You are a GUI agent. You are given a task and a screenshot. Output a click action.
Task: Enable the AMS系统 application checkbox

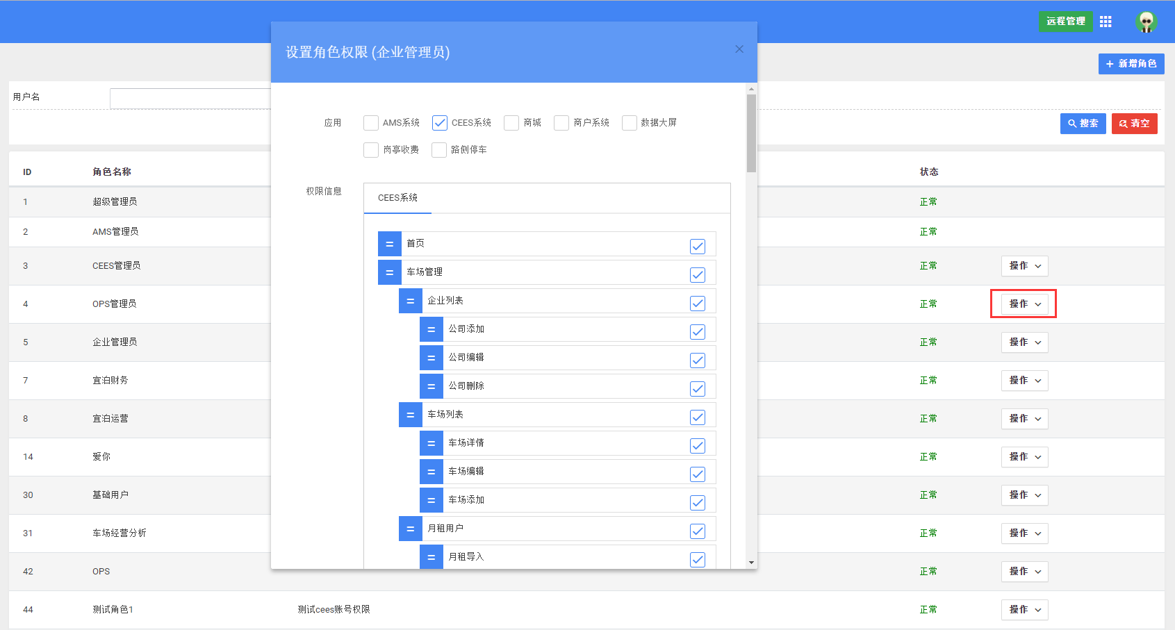(371, 123)
